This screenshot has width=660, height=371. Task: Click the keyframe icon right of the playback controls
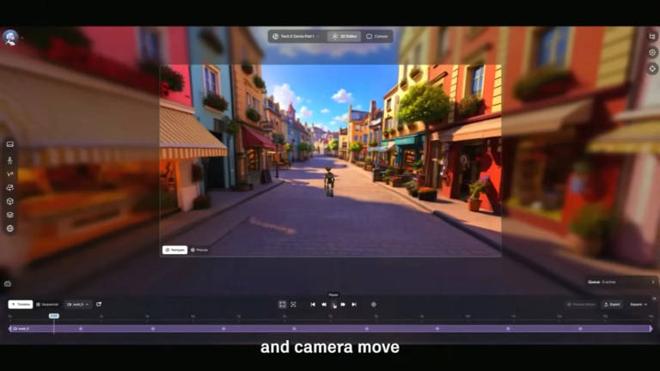tap(373, 305)
